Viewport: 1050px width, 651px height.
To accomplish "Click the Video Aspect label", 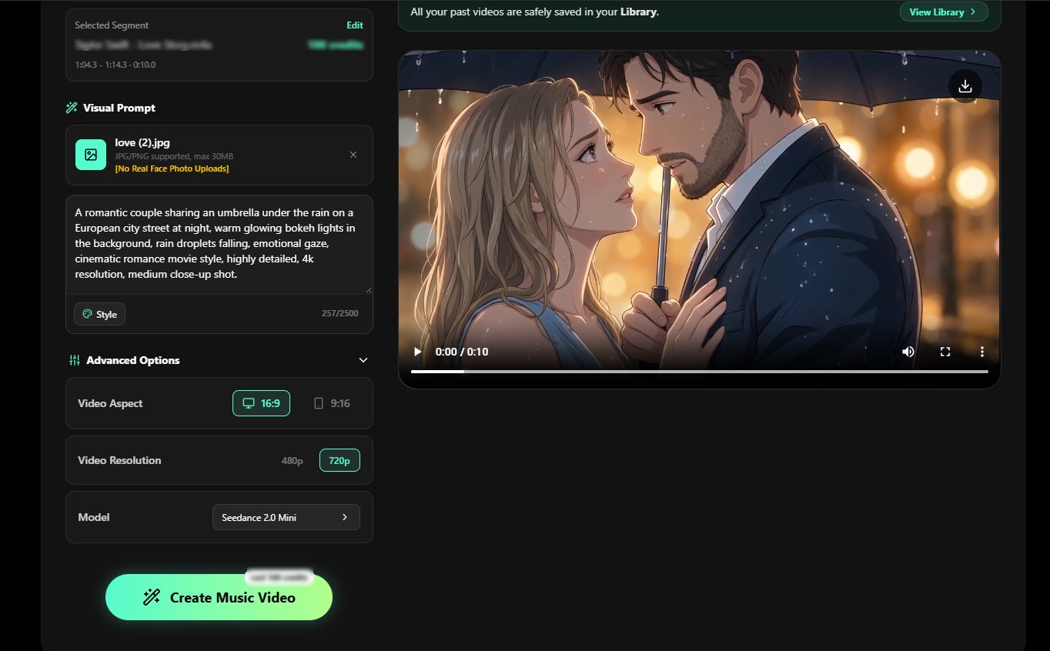I will point(110,403).
